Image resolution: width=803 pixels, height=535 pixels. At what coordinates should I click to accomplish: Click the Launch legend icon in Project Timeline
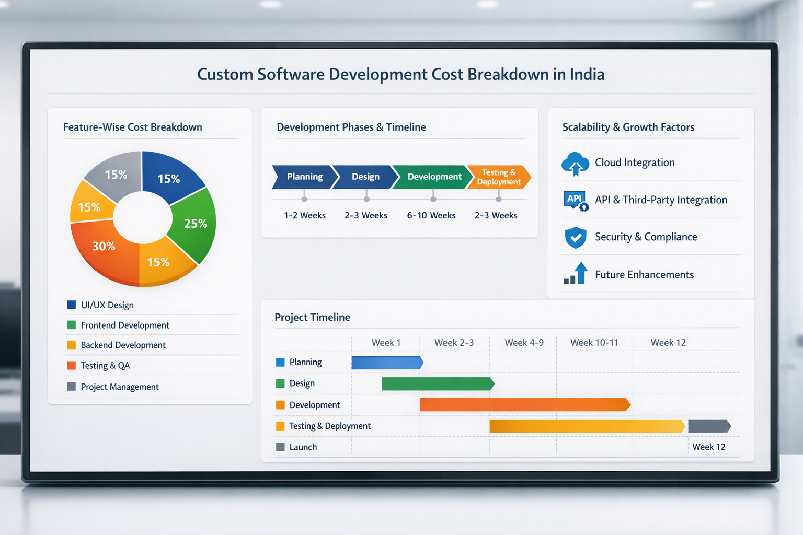point(279,447)
